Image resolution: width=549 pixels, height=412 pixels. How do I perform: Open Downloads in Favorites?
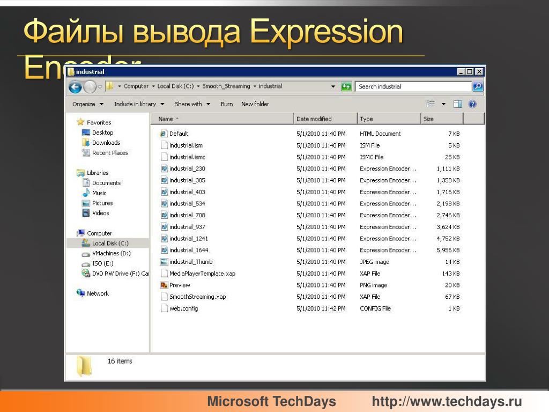[106, 143]
